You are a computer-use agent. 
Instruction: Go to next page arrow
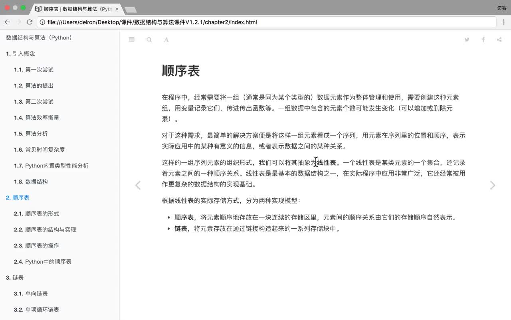click(x=493, y=185)
